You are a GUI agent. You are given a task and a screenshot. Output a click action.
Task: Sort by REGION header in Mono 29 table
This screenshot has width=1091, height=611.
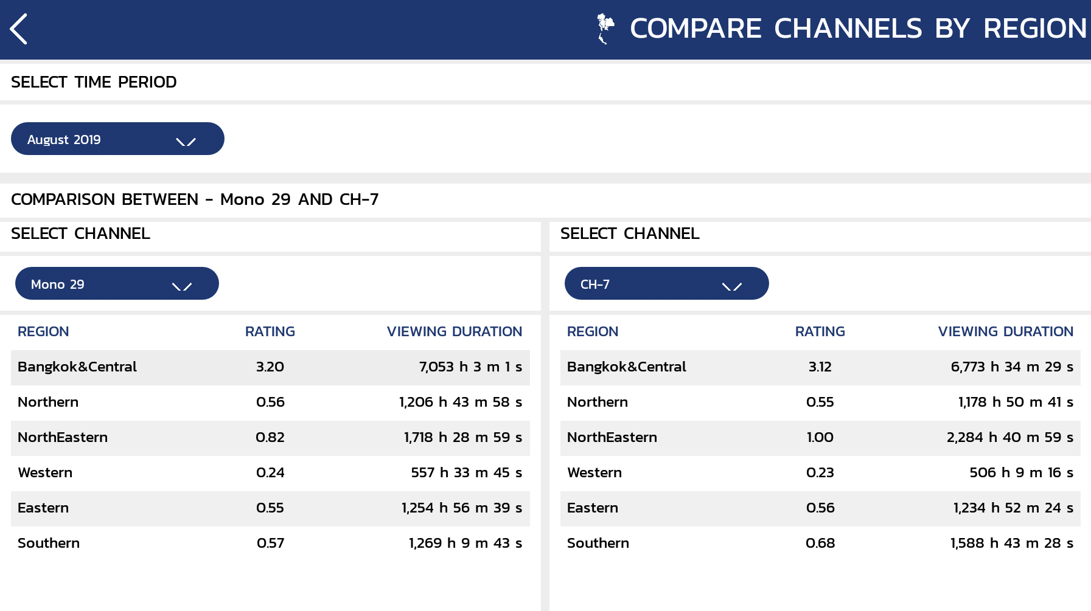tap(43, 332)
